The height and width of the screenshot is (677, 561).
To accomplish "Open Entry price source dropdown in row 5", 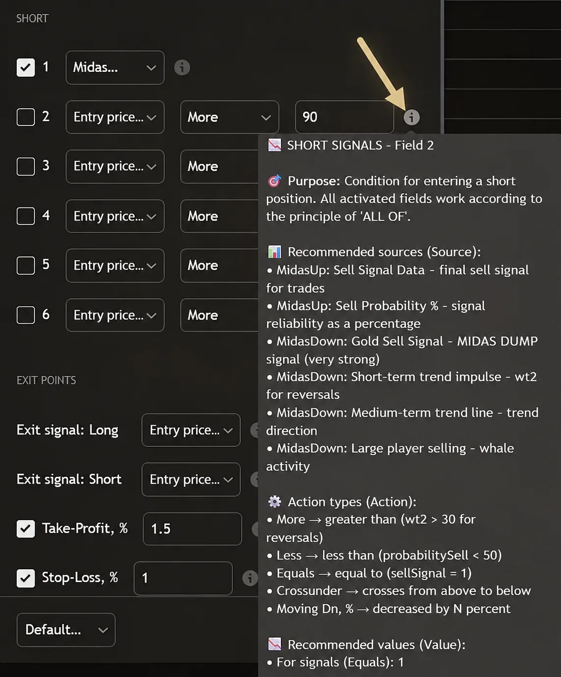I will [115, 265].
